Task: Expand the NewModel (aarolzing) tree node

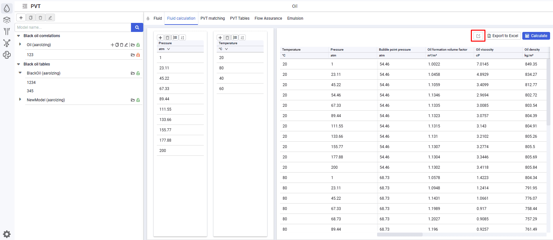Action: [x=20, y=99]
